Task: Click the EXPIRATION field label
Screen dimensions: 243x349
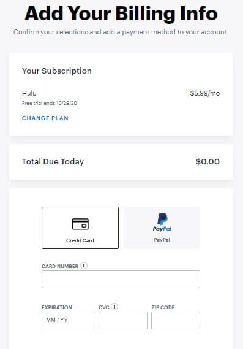Action: pos(57,307)
